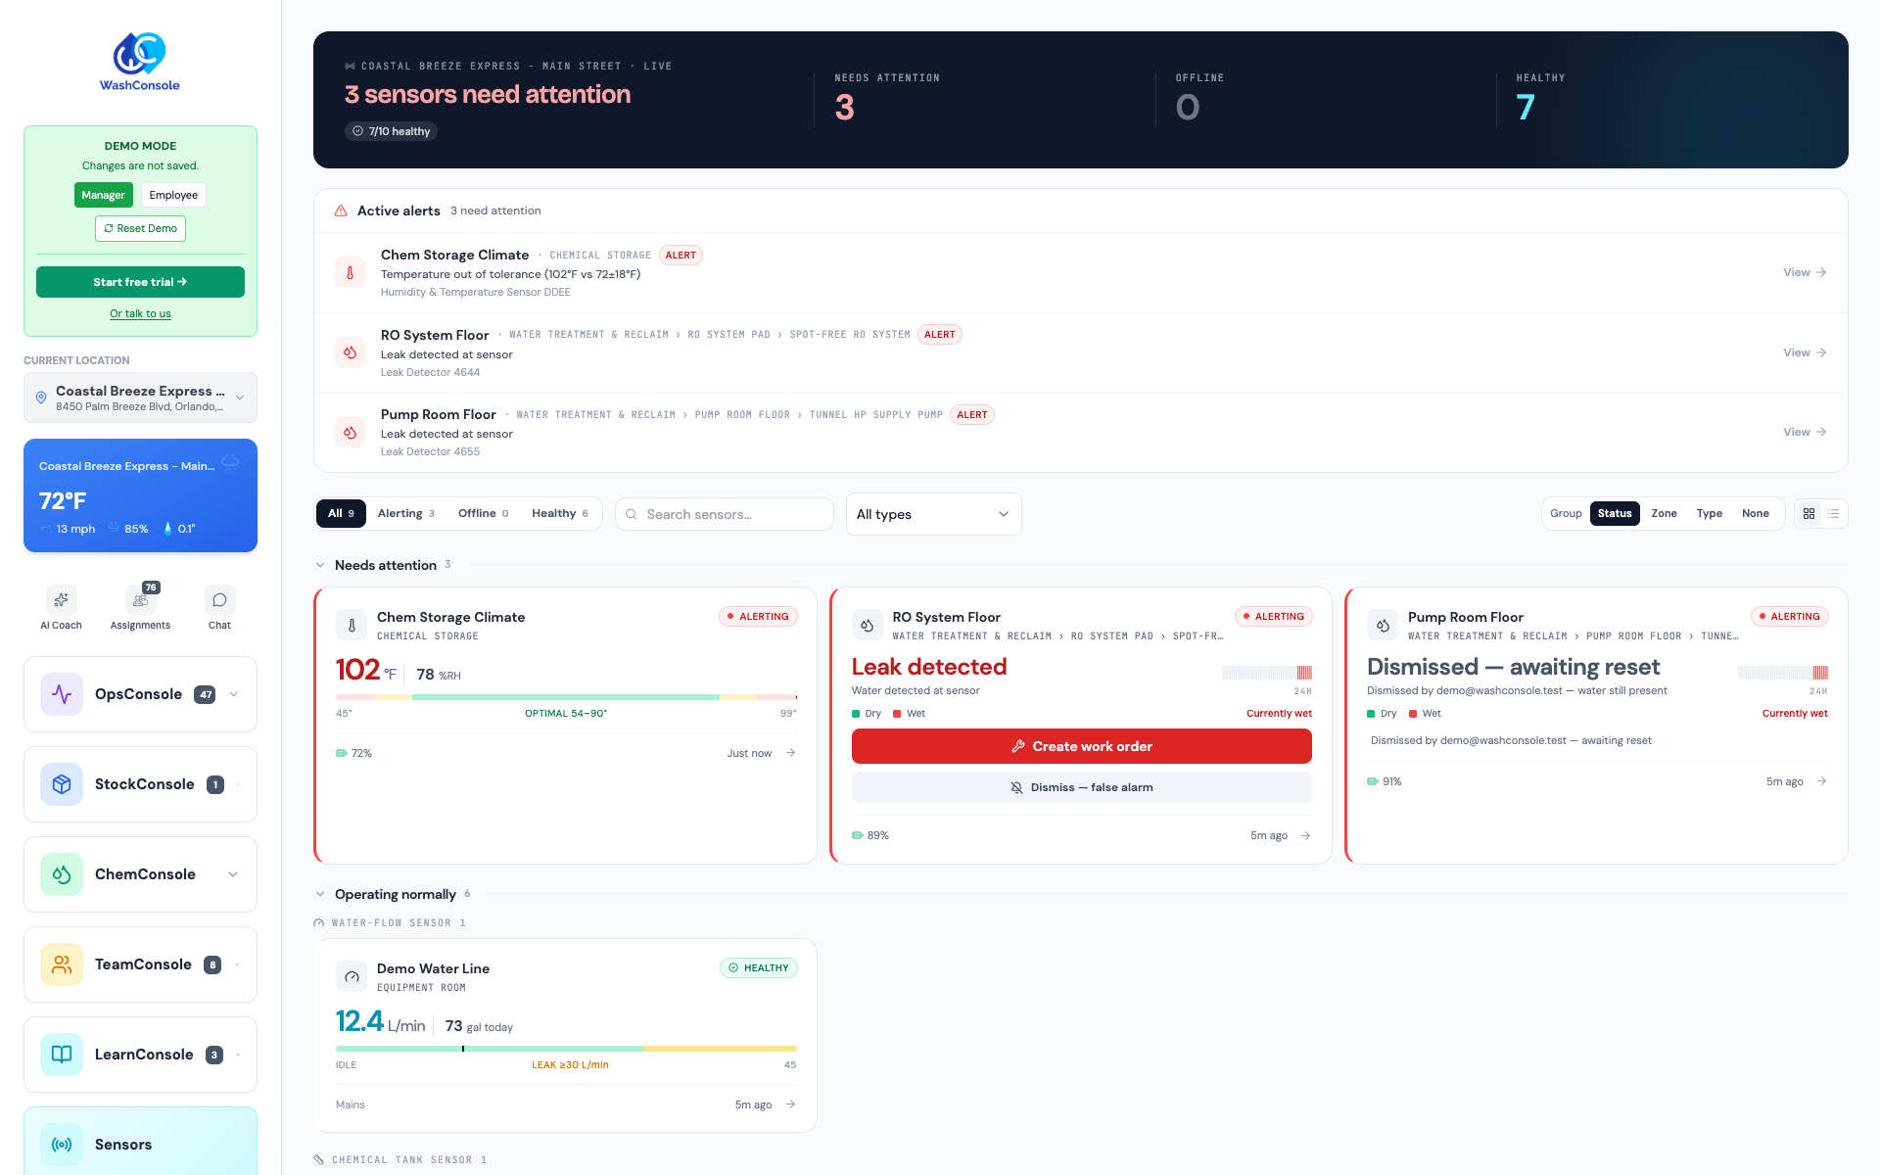This screenshot has width=1880, height=1175.
Task: Expand the ChemConsole menu chevron
Action: point(233,874)
